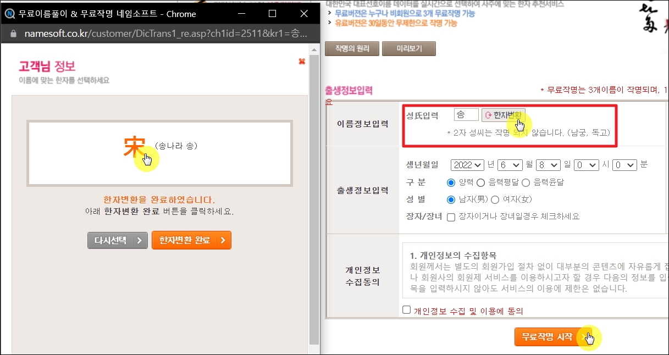Check the 장자이거나 장녀일경우 checkbox
Viewport: 669px width, 355px height.
coord(451,217)
